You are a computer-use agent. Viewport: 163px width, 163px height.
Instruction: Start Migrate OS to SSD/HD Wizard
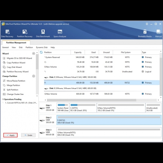point(17,58)
